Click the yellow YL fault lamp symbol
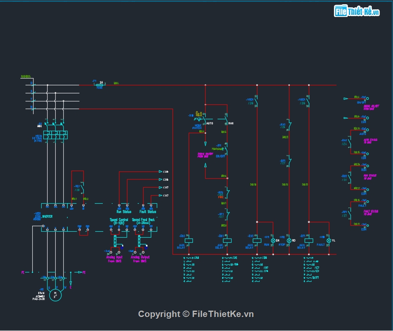 tap(329, 240)
